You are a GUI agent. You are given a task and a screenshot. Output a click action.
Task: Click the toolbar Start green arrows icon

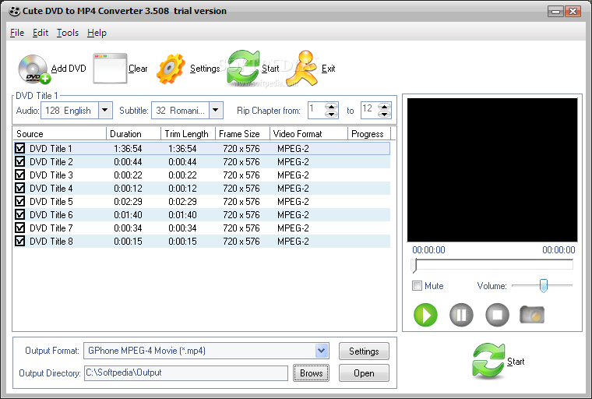coord(243,68)
